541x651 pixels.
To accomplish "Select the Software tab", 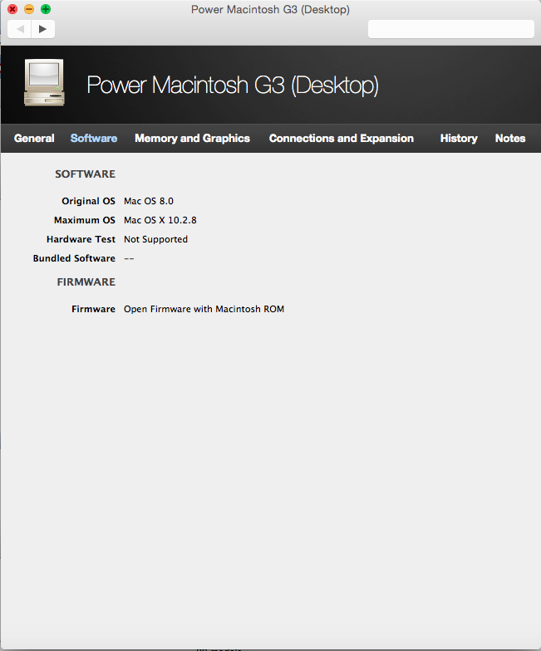I will point(94,138).
